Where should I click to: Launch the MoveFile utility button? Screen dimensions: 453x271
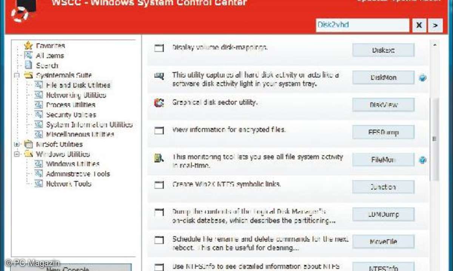point(383,242)
